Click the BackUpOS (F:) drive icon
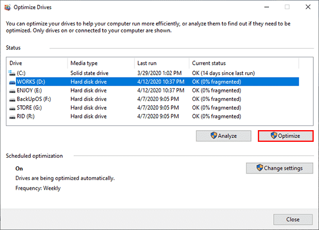The image size is (319, 230). (x=12, y=99)
